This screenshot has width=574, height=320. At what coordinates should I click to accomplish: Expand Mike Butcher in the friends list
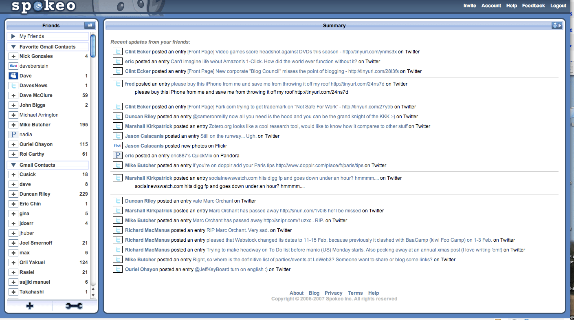13,125
